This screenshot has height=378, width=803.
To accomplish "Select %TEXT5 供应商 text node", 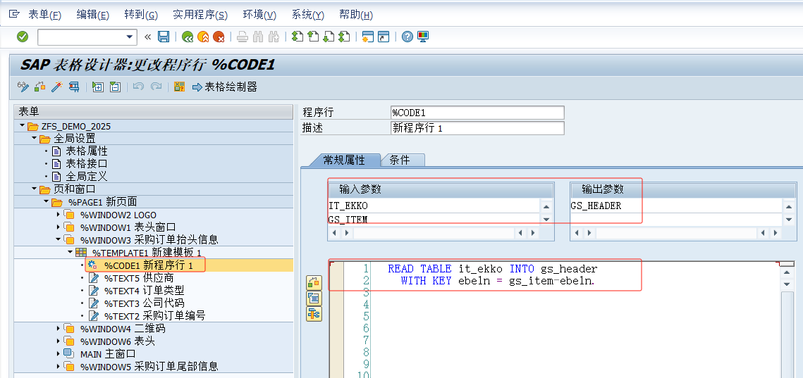I will (x=139, y=278).
